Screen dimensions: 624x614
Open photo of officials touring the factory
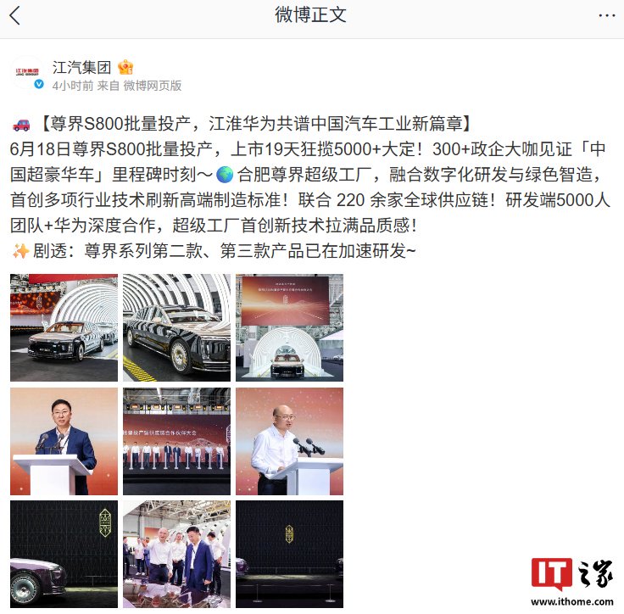[x=176, y=555]
